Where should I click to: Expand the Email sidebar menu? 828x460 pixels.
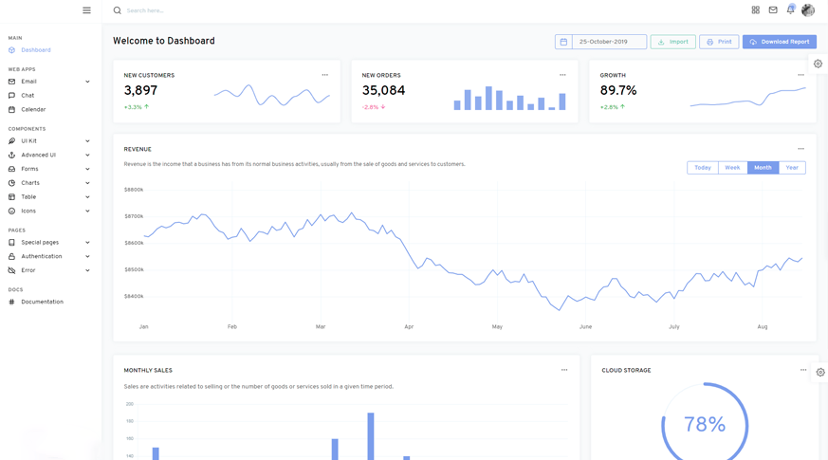(49, 82)
